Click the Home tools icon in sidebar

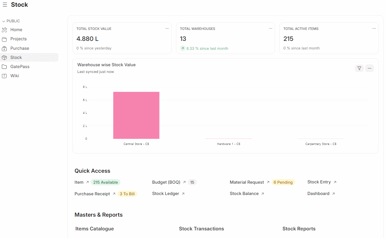(4, 30)
